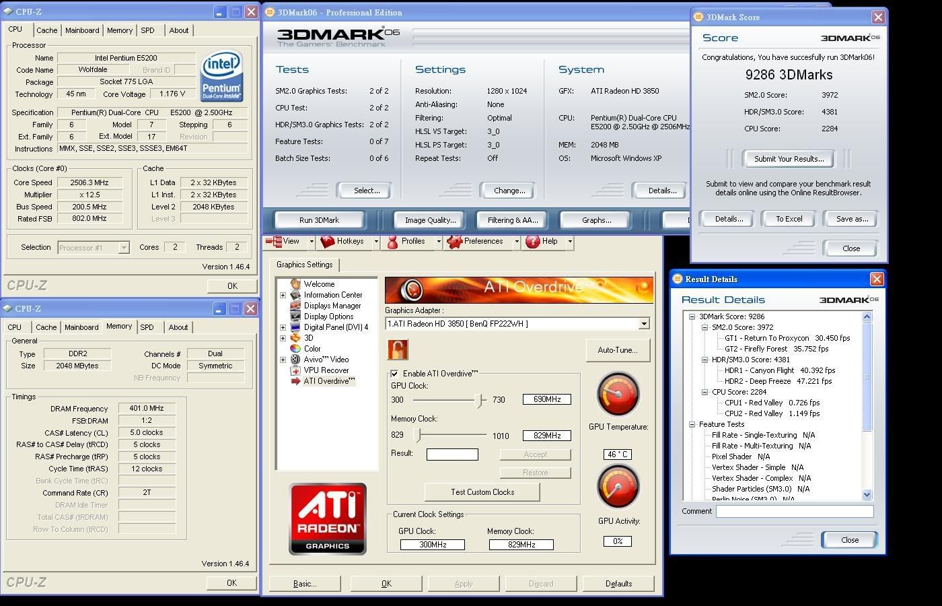Screen dimensions: 942x606
Task: Click Result Details scrollbar down arrow
Action: (867, 494)
